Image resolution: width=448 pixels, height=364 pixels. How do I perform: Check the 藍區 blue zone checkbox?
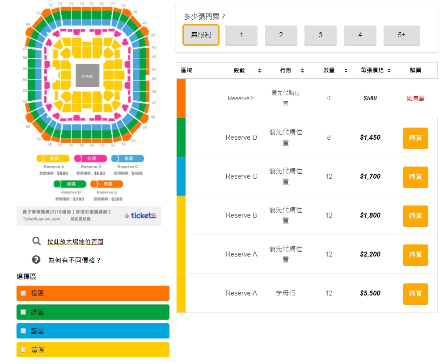(x=23, y=331)
